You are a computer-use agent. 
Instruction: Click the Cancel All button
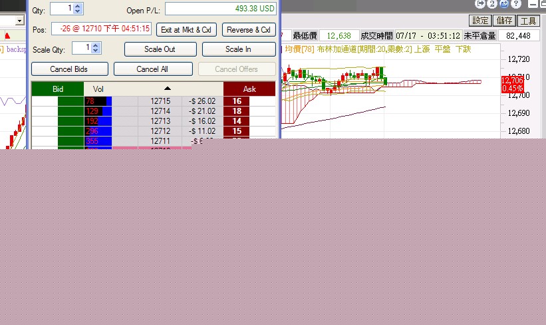(153, 69)
